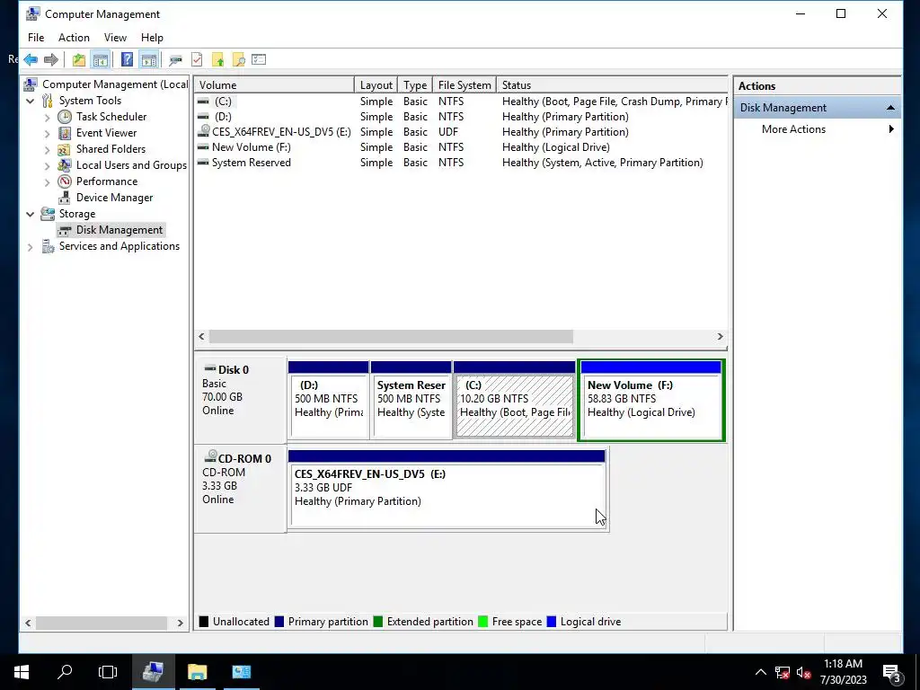This screenshot has height=690, width=920.
Task: Click the console tree scrollbar right arrow
Action: (180, 624)
